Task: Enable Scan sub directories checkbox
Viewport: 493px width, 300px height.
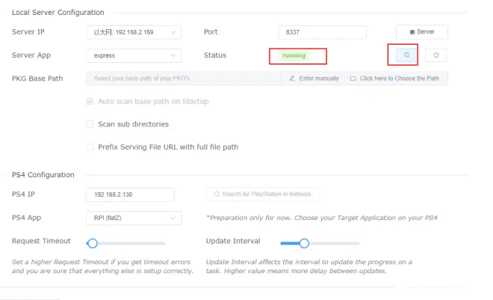Action: coord(90,124)
